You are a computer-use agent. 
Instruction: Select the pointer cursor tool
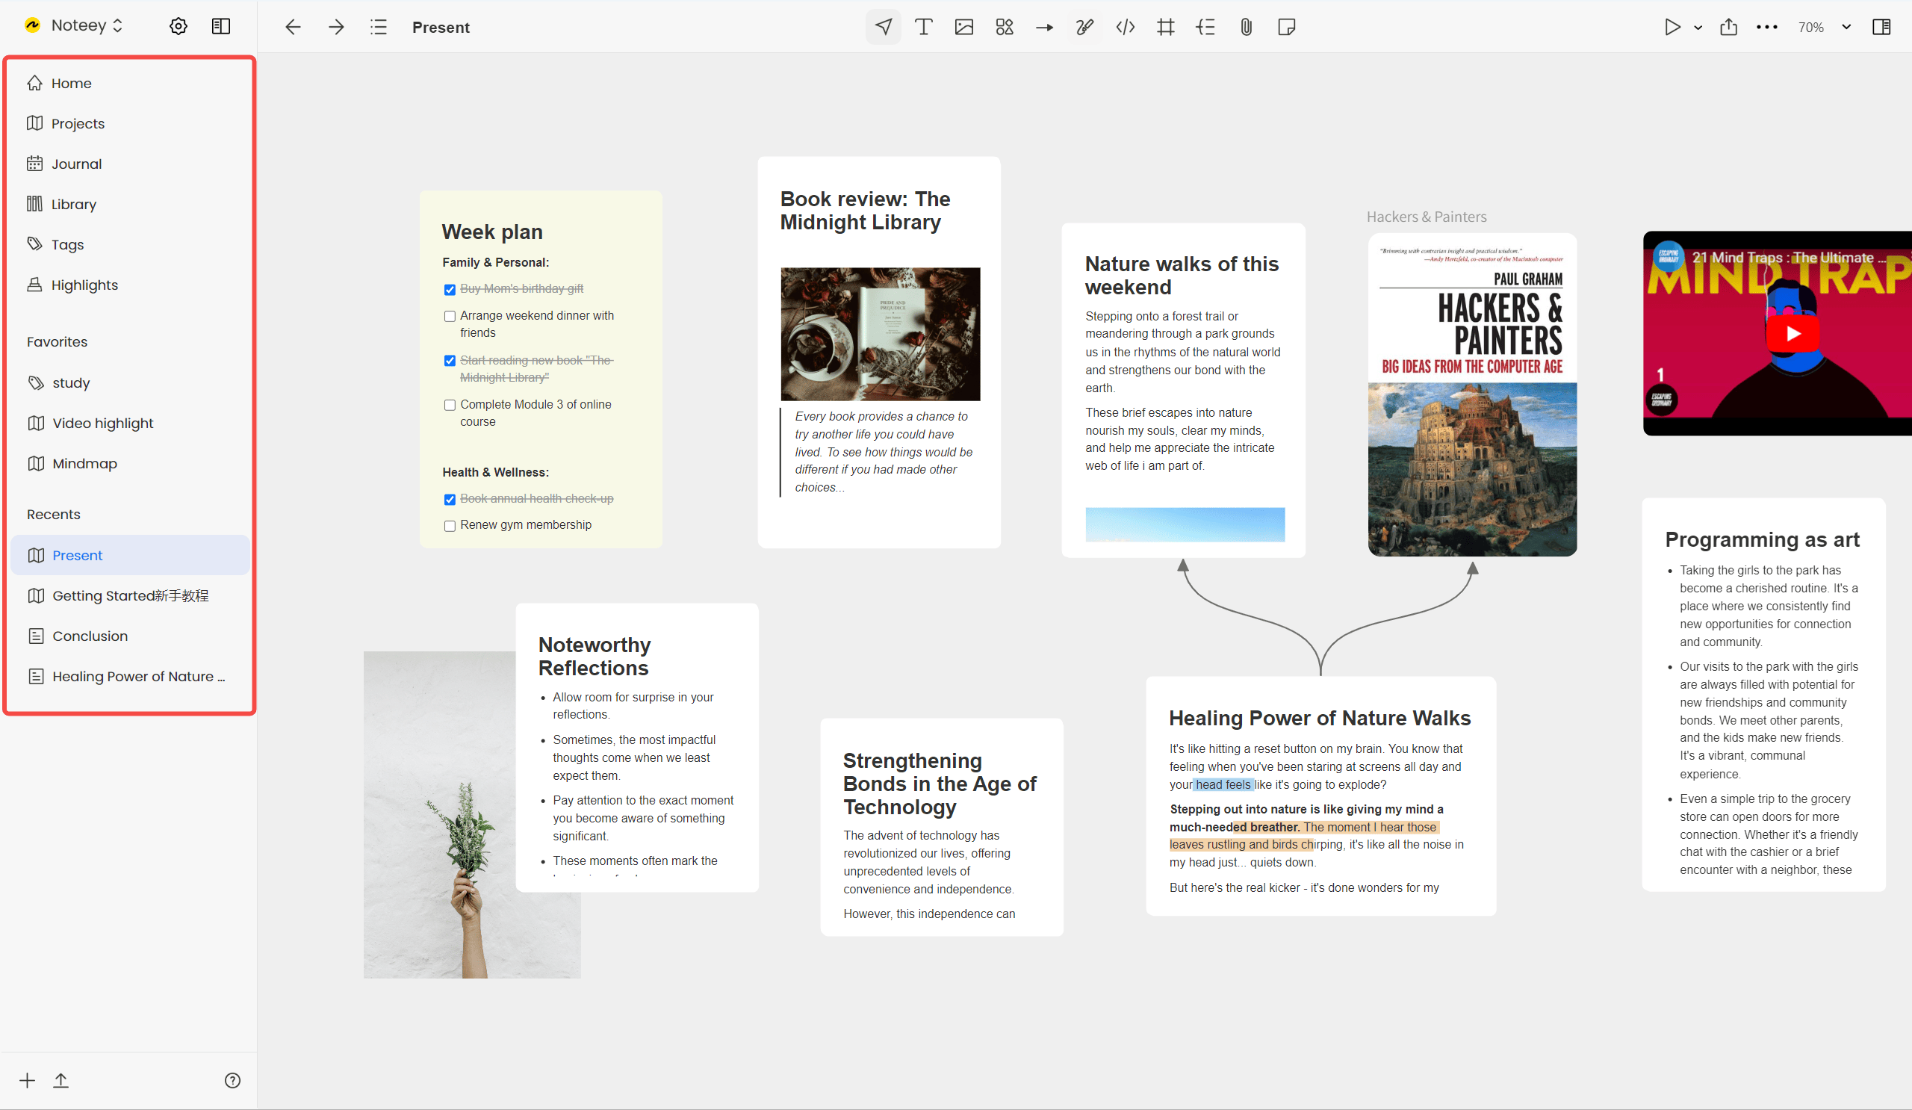click(x=883, y=28)
